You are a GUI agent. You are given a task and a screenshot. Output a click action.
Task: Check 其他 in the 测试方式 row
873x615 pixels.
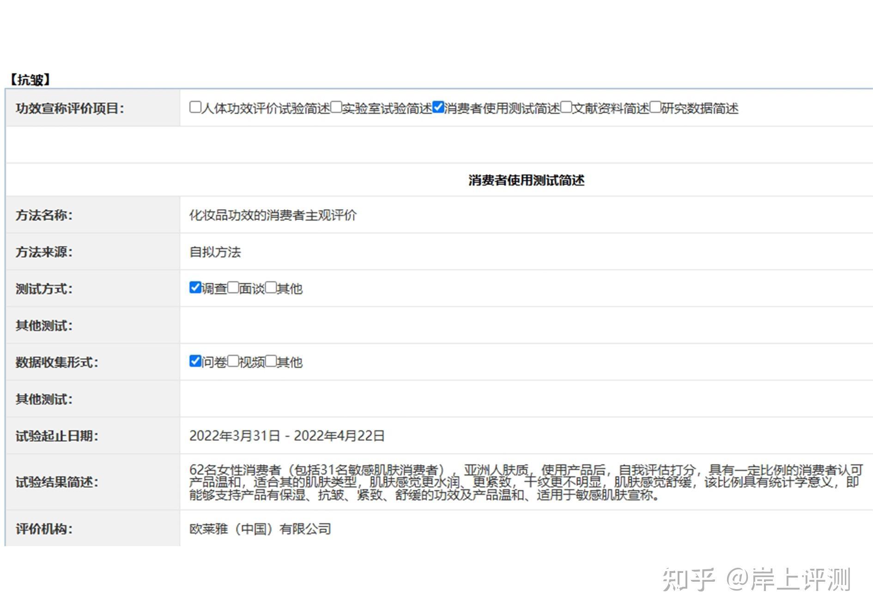(271, 287)
